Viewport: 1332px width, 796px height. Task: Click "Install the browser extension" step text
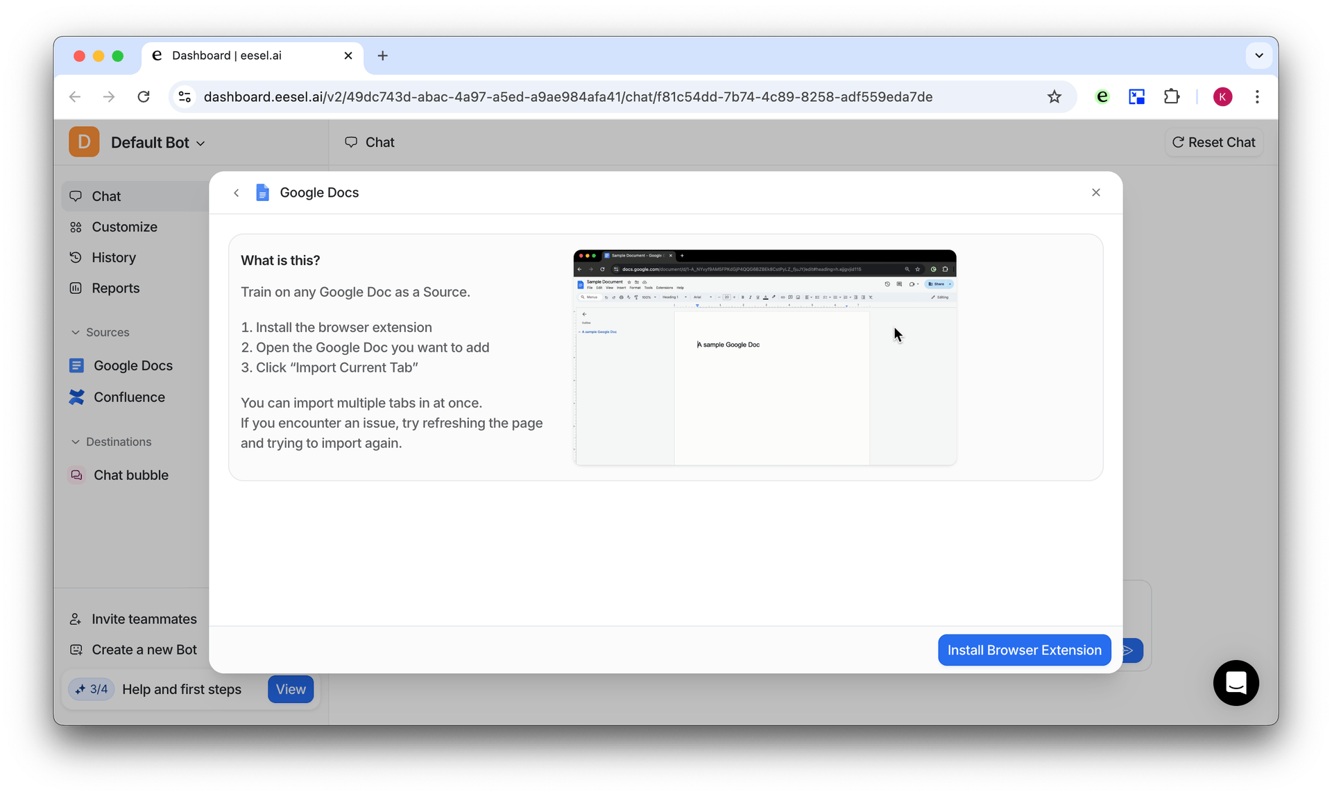pyautogui.click(x=344, y=327)
